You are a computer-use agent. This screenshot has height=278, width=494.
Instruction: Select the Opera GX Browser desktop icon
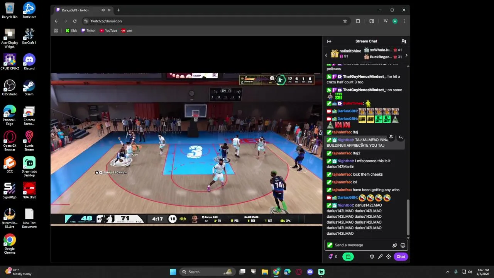10,141
